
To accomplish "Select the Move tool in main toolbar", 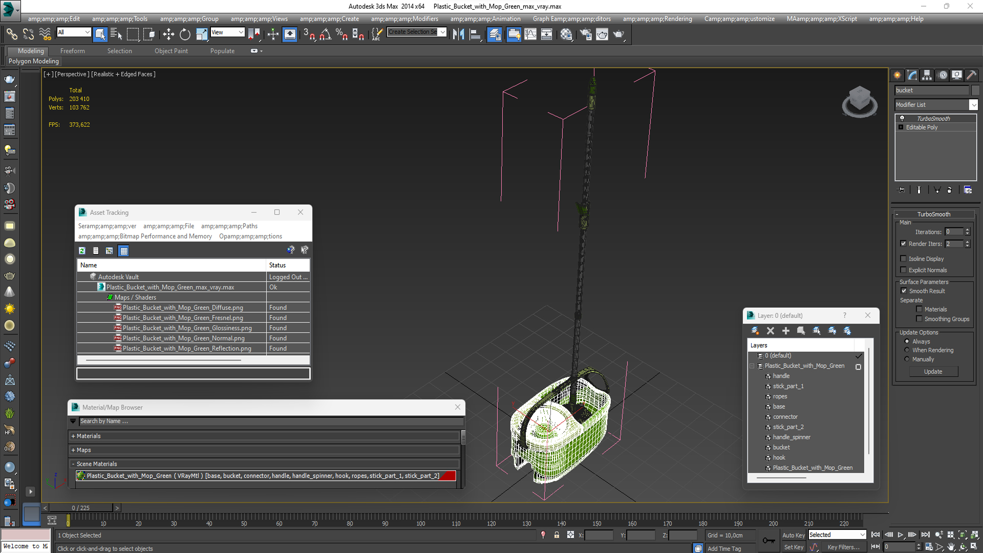I will [168, 34].
